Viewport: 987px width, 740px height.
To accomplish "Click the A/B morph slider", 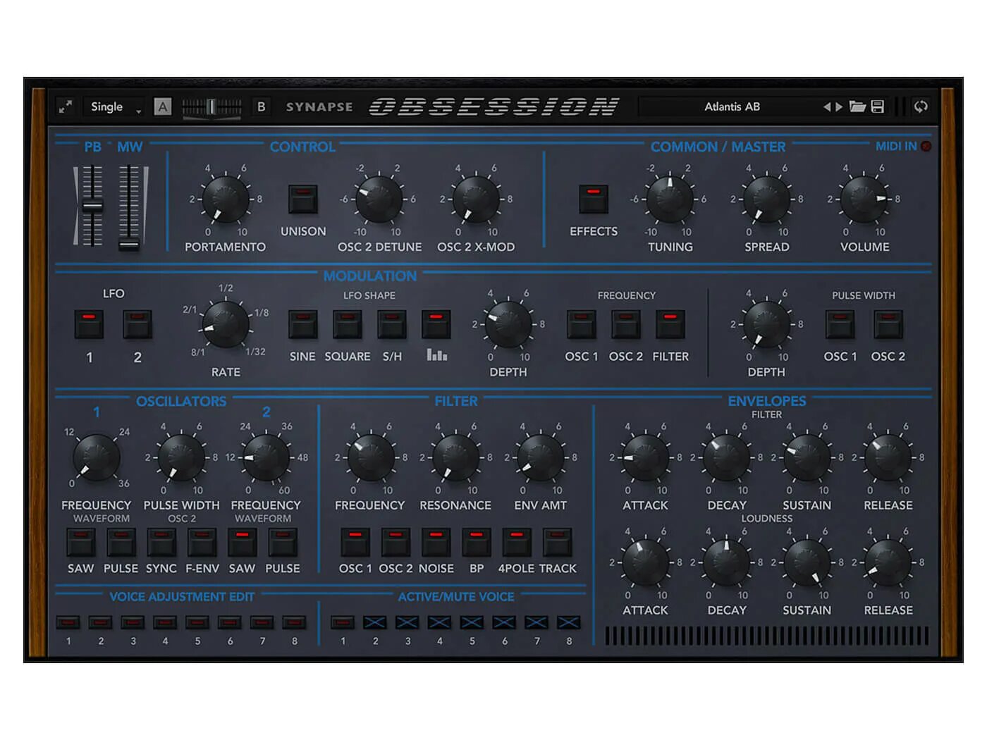I will (x=211, y=107).
